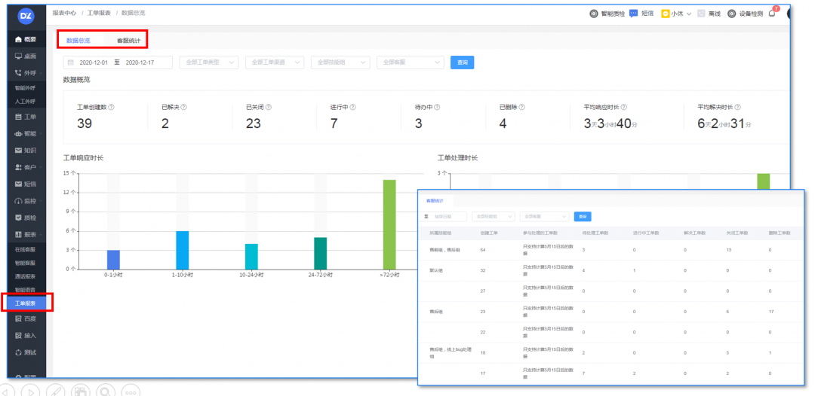Viewport: 815px width, 396px height.
Task: Expand the 全部工单类型 dropdown
Action: coord(208,62)
